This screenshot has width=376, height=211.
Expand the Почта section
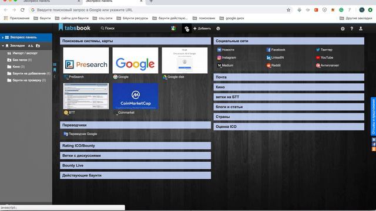click(x=288, y=77)
